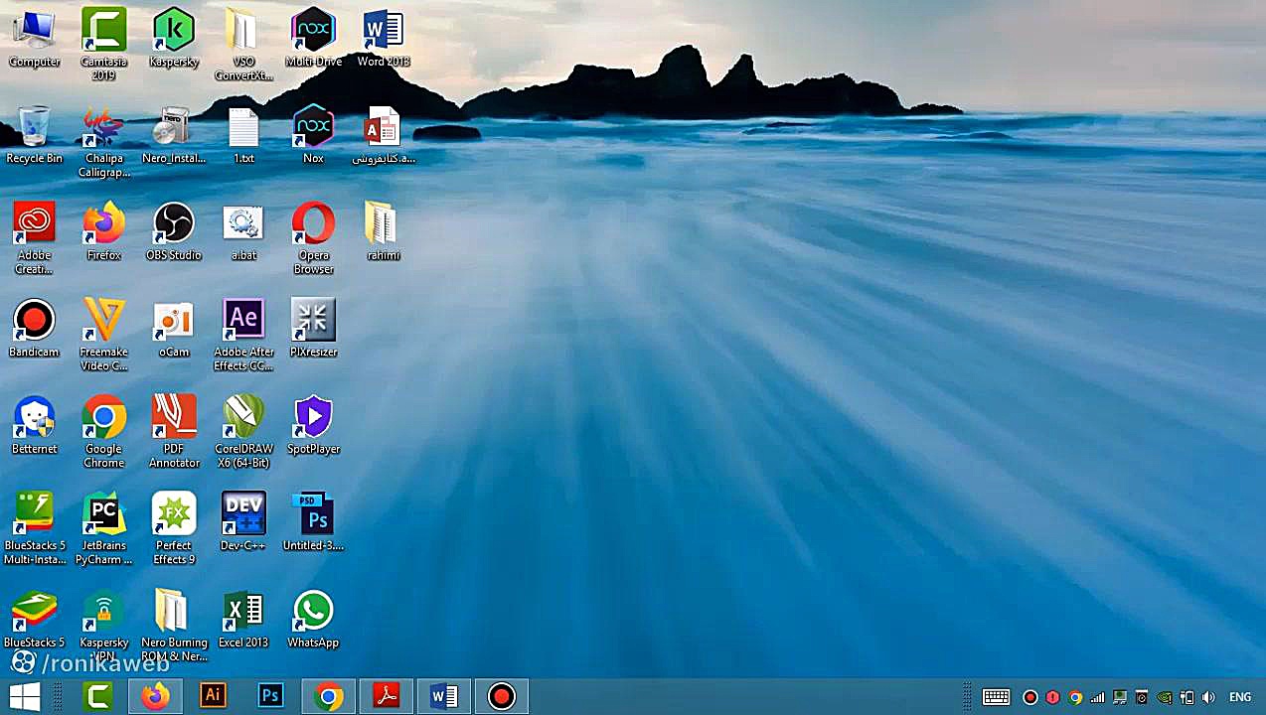The width and height of the screenshot is (1266, 715).
Task: Launch Nox Multi-Drive shortcut
Action: [x=313, y=38]
